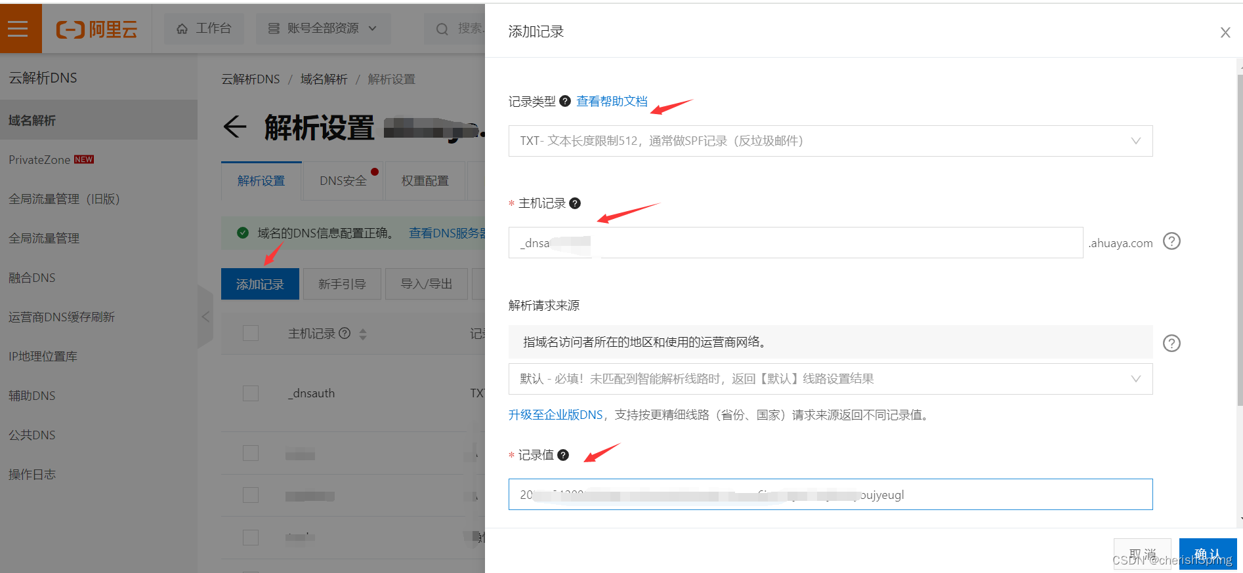Screen dimensions: 1243x573
Task: Open 辅助DNS sidebar item
Action: coord(98,395)
